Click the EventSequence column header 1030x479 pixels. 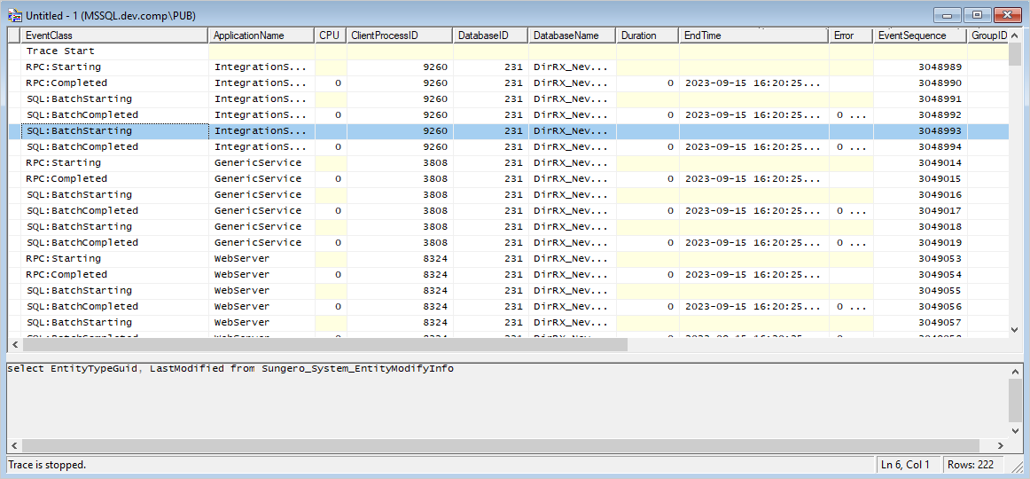click(919, 35)
